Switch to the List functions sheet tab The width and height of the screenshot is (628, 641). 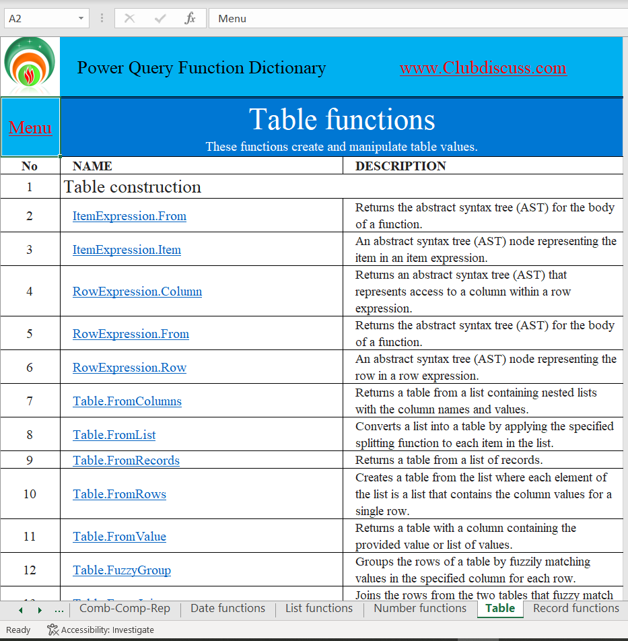coord(318,608)
